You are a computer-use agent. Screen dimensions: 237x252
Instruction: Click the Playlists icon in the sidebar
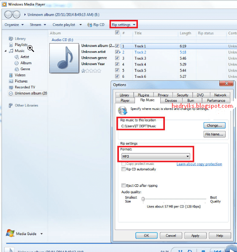tap(11, 45)
